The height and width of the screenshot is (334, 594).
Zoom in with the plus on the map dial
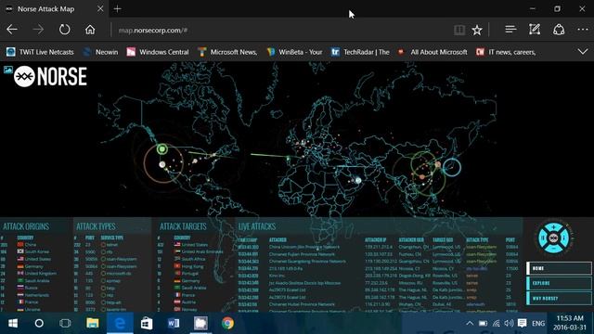coord(553,227)
